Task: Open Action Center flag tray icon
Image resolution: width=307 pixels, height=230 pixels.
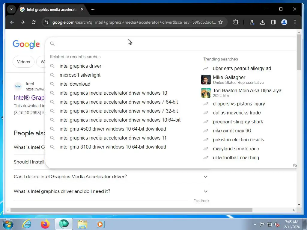Action: pyautogui.click(x=262, y=224)
